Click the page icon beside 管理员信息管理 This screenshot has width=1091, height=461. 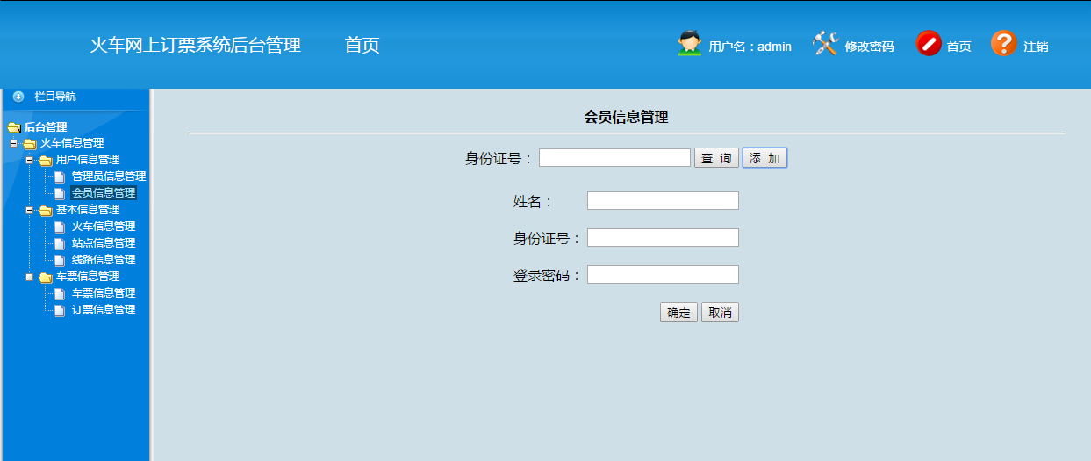pyautogui.click(x=60, y=176)
